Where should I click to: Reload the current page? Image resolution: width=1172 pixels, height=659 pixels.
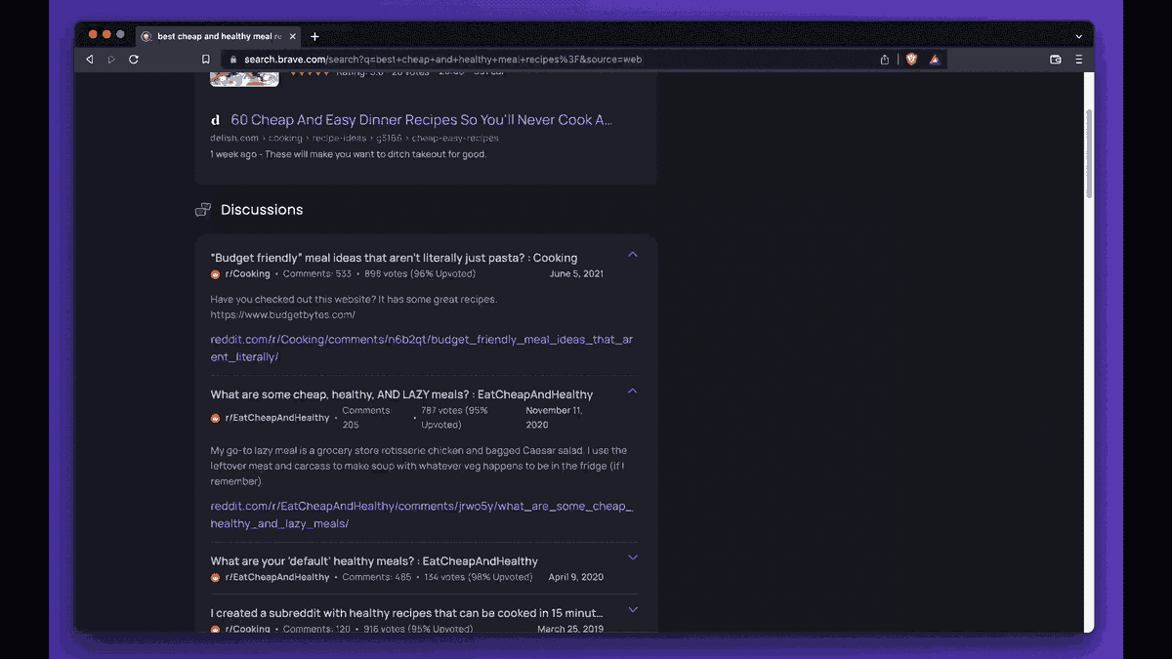tap(134, 60)
